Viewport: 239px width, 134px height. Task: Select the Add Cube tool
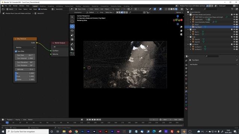(72, 54)
